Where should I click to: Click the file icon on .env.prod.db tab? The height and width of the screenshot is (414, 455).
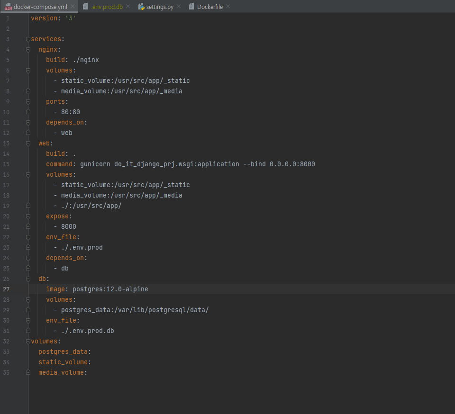click(x=85, y=6)
